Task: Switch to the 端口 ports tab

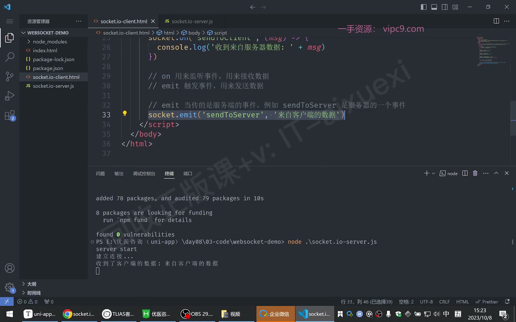Action: point(188,174)
